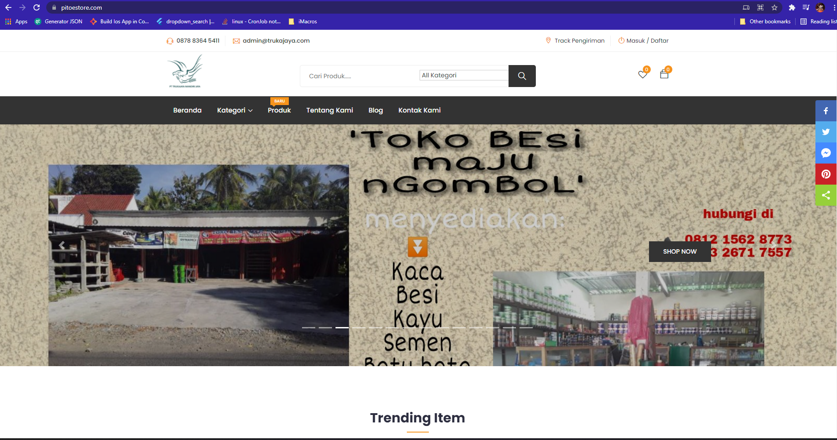This screenshot has height=440, width=837.
Task: Open the Produk menu item
Action: (x=279, y=110)
